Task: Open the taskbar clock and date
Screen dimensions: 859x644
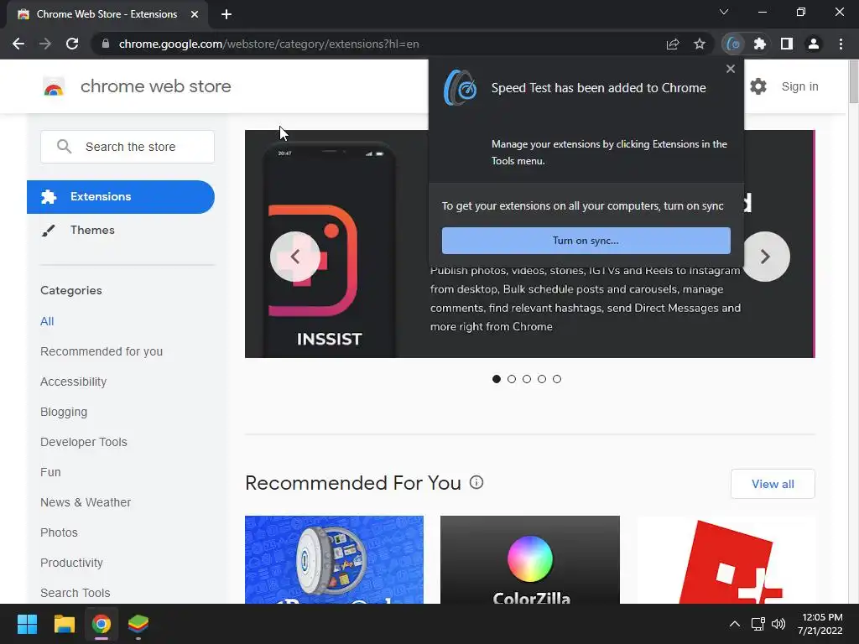Action: pos(820,624)
